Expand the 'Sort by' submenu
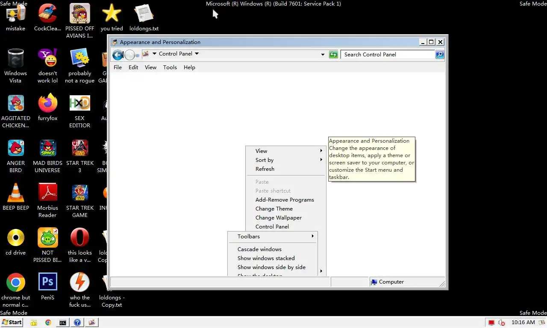This screenshot has height=328, width=547. [285, 160]
